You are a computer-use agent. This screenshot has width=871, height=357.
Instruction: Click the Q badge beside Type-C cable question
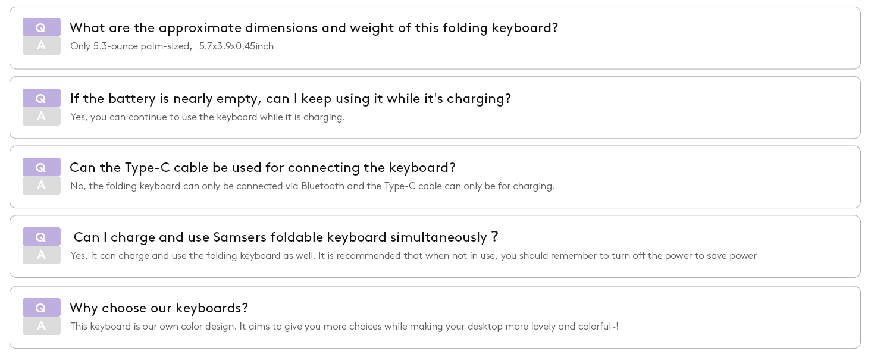point(41,167)
